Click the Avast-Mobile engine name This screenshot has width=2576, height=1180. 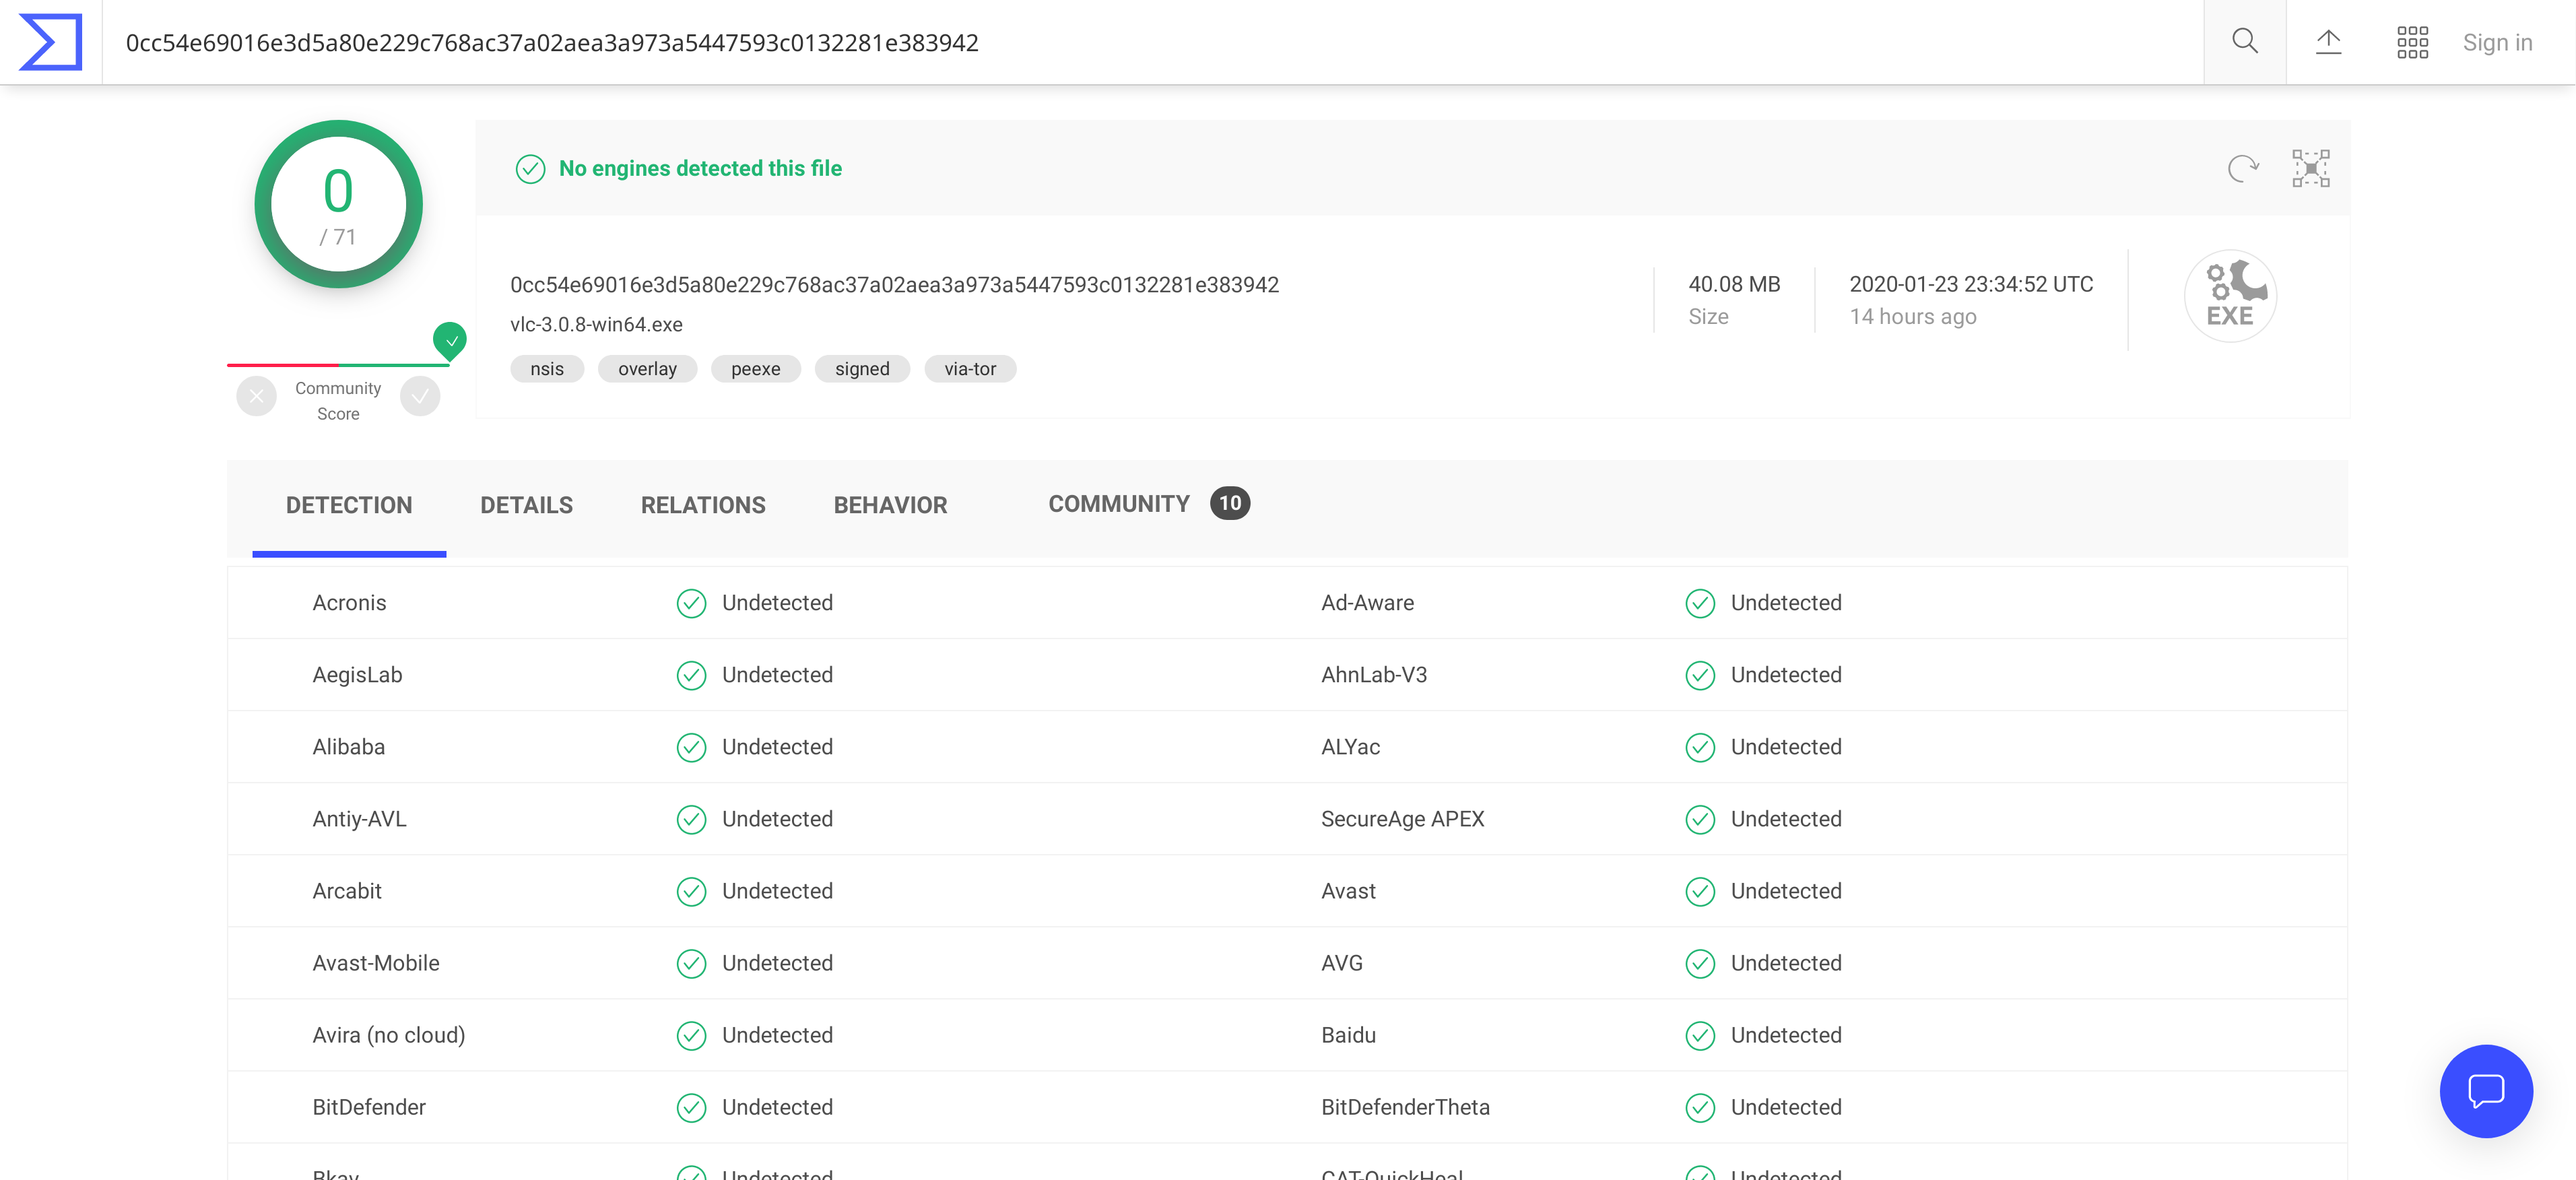(x=376, y=963)
